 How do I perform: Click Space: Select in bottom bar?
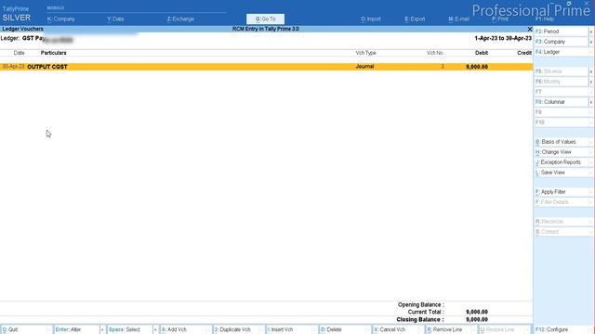[x=129, y=329]
